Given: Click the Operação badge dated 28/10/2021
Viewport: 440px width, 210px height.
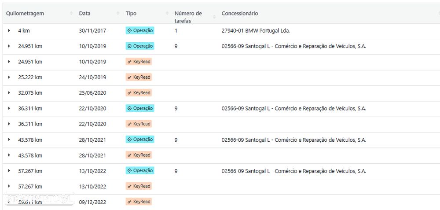Looking at the screenshot, I should tap(140, 140).
